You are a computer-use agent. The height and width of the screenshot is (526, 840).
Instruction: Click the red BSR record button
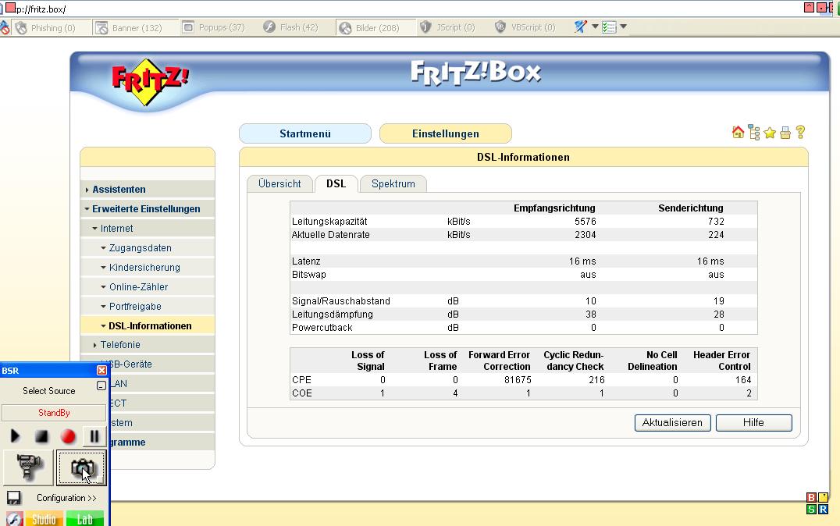click(68, 436)
